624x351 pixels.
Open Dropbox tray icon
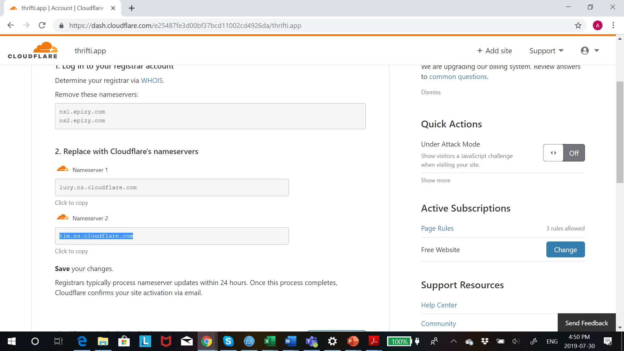(485, 341)
